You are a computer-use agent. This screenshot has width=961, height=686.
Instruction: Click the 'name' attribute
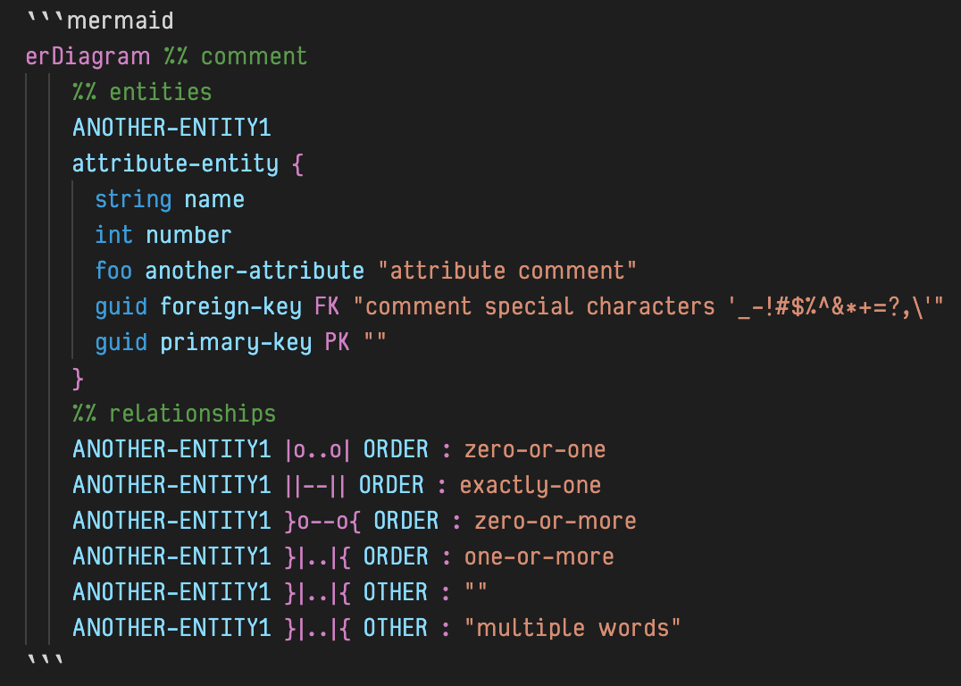pos(214,199)
